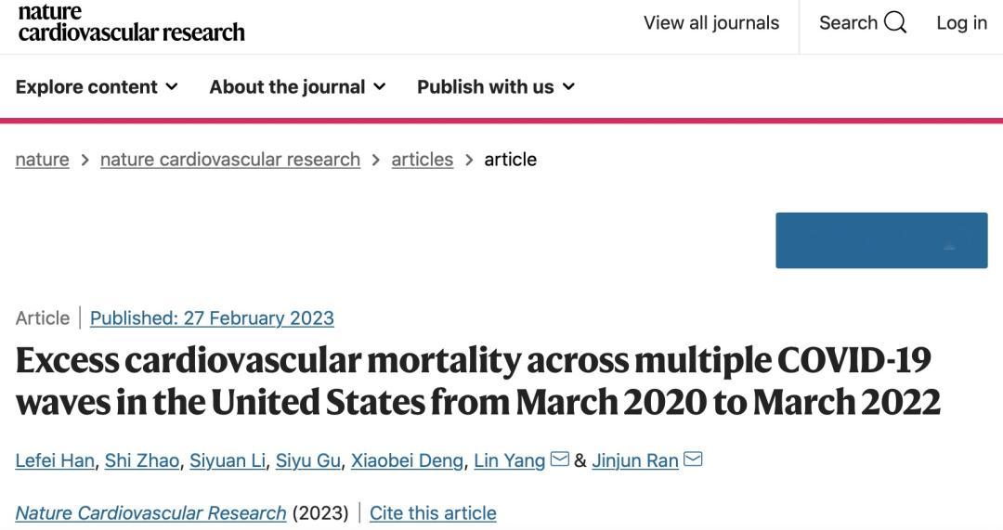Image resolution: width=1003 pixels, height=530 pixels.
Task: Click author Xiaobei Deng
Action: click(408, 460)
